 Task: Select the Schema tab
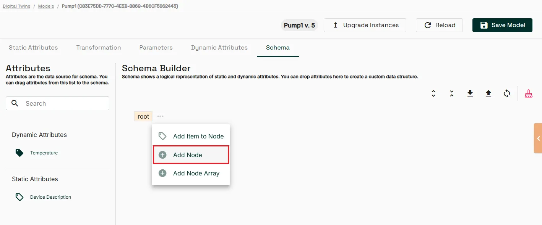point(278,48)
